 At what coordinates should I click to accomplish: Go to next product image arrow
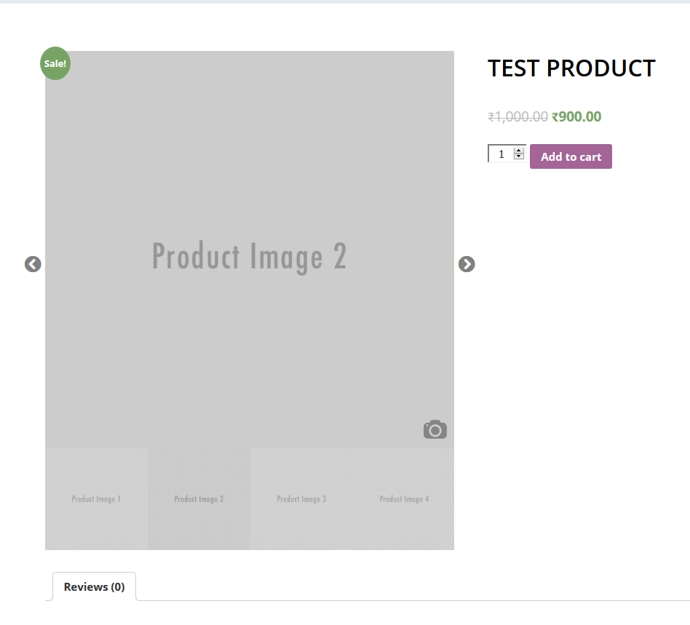coord(467,264)
